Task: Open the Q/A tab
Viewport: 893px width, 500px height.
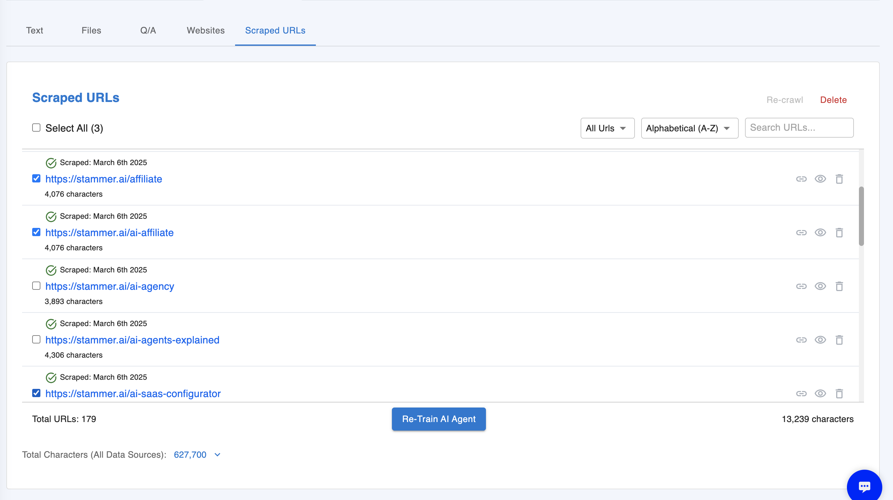Action: coord(148,31)
